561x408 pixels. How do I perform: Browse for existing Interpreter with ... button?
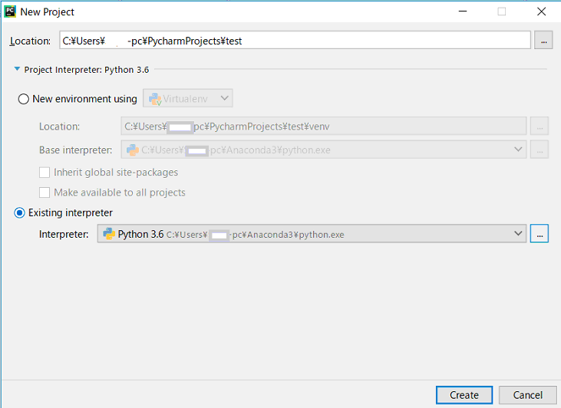point(540,233)
